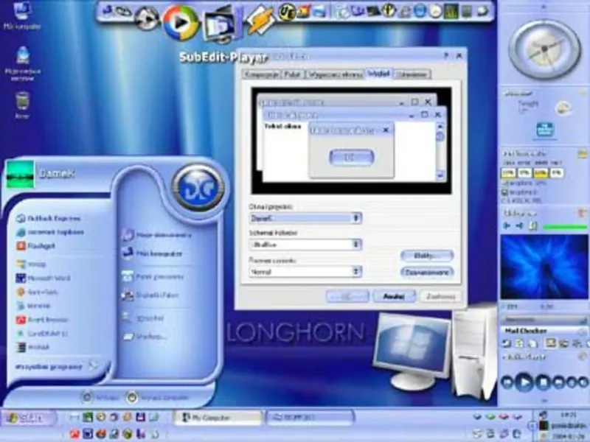
Task: Open Drukarki i faksy in the start menu
Action: point(150,295)
